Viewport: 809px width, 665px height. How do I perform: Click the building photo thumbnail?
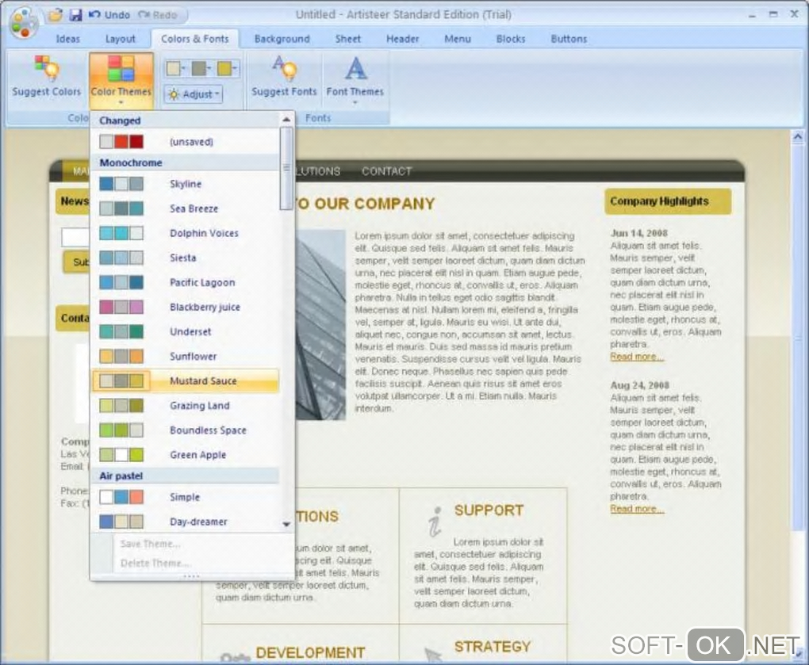[x=320, y=325]
